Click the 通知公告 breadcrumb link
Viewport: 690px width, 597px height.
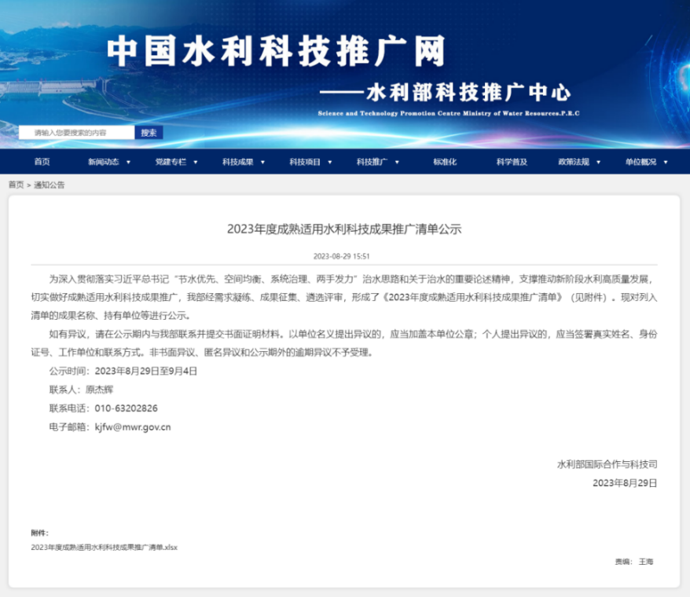click(x=50, y=185)
